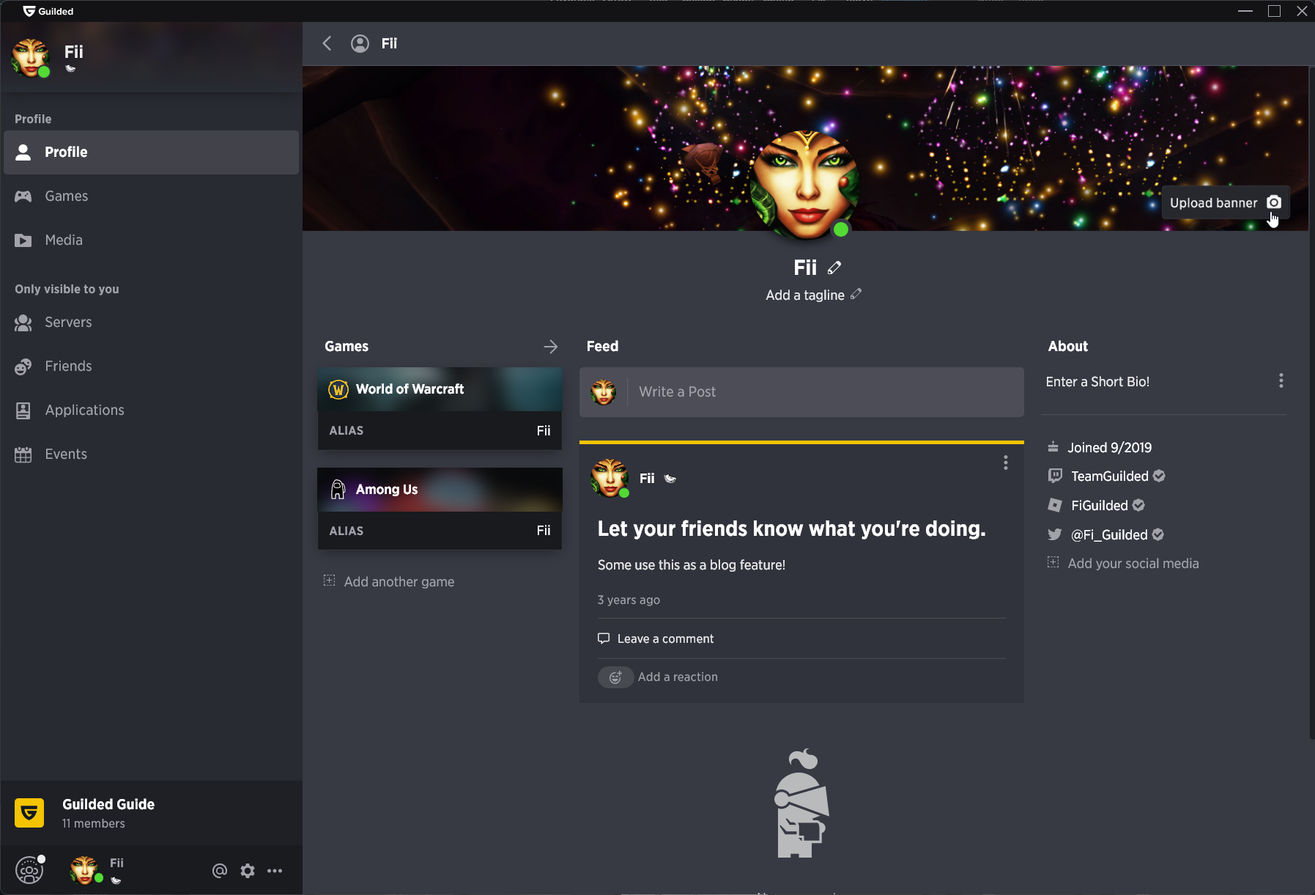
Task: Click the sidebar header Fii avatar
Action: [31, 58]
